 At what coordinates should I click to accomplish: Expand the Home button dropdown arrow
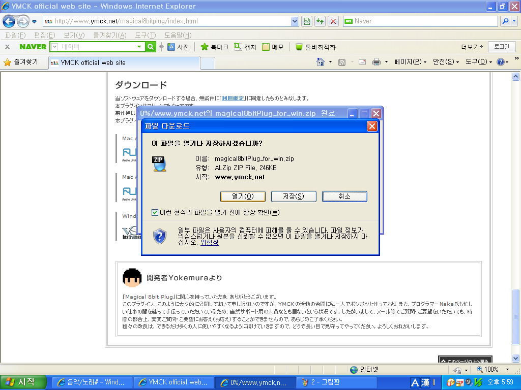click(330, 62)
